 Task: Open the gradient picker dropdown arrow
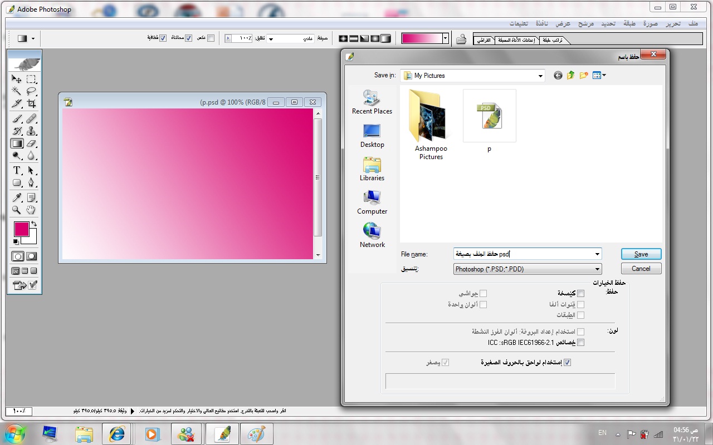tap(445, 38)
